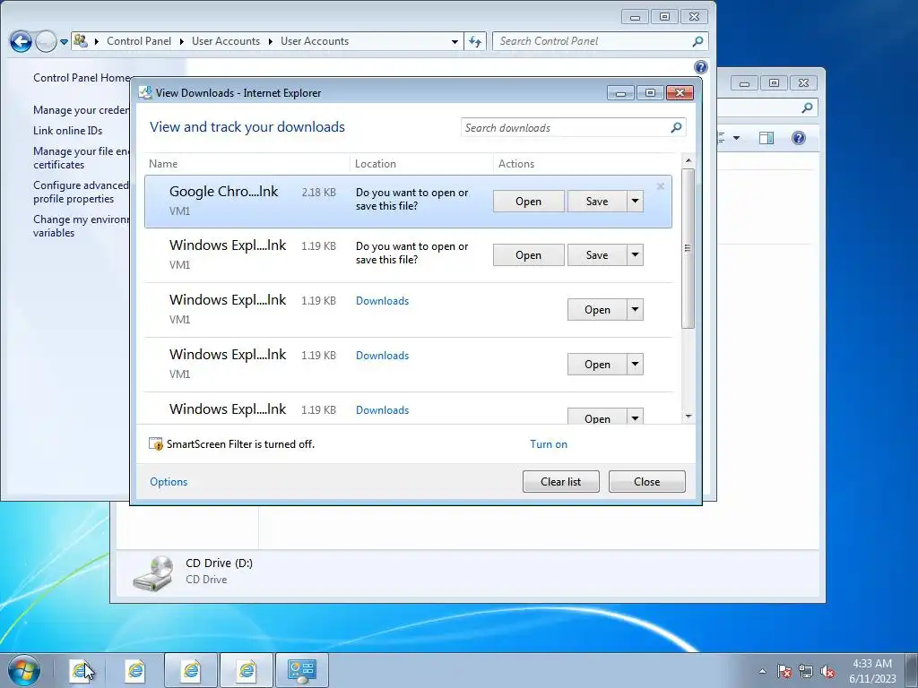Click the Action Center flag tray icon

(x=784, y=671)
